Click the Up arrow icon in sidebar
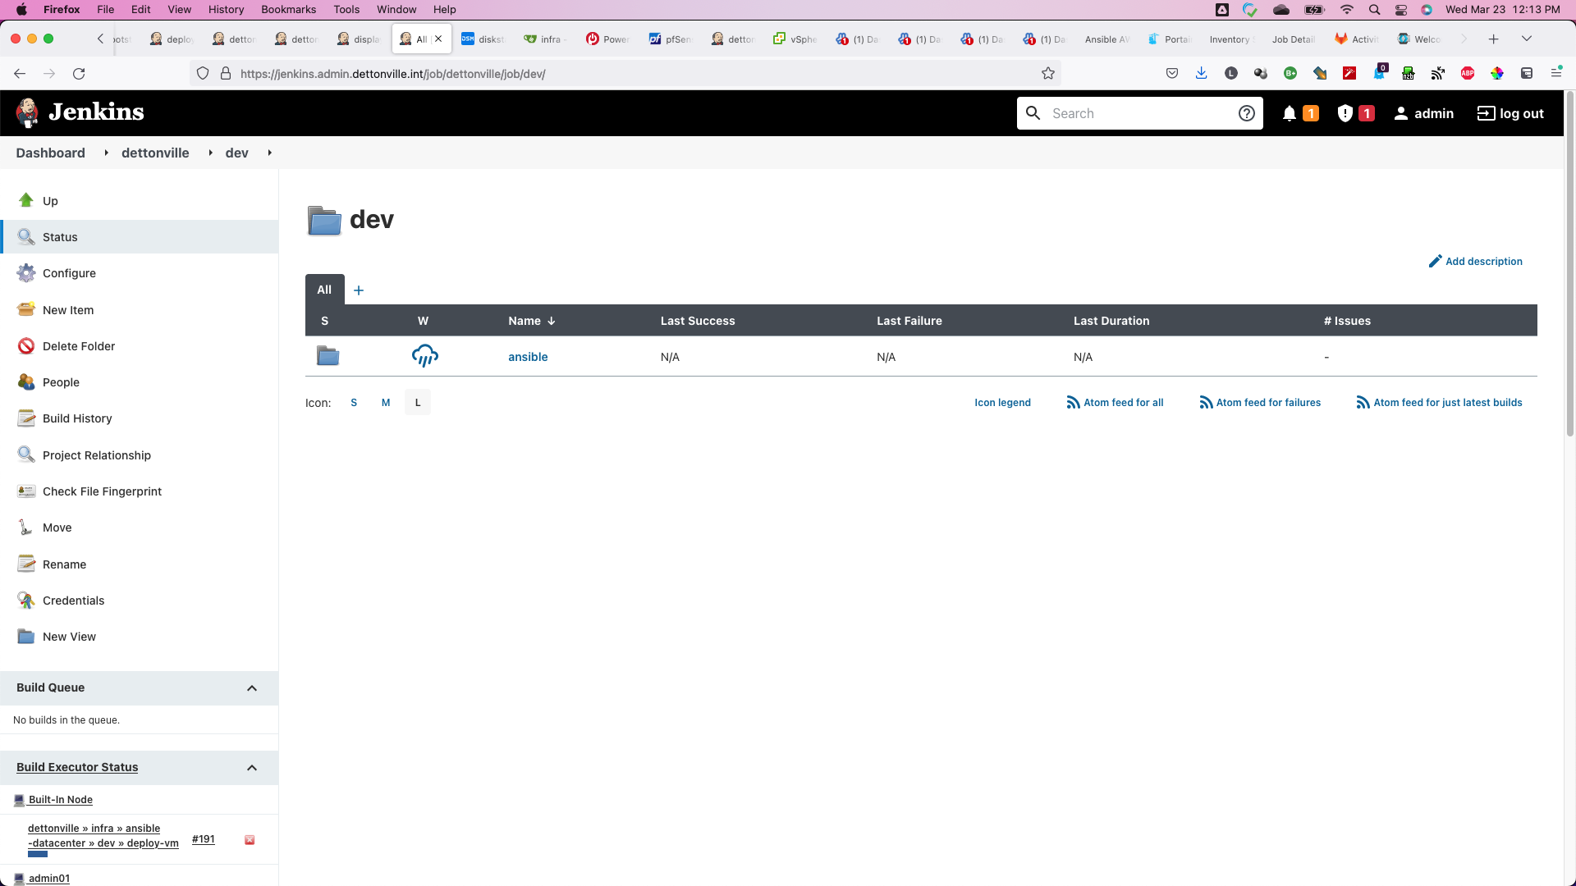Screen dimensions: 1576x886 click(26, 200)
